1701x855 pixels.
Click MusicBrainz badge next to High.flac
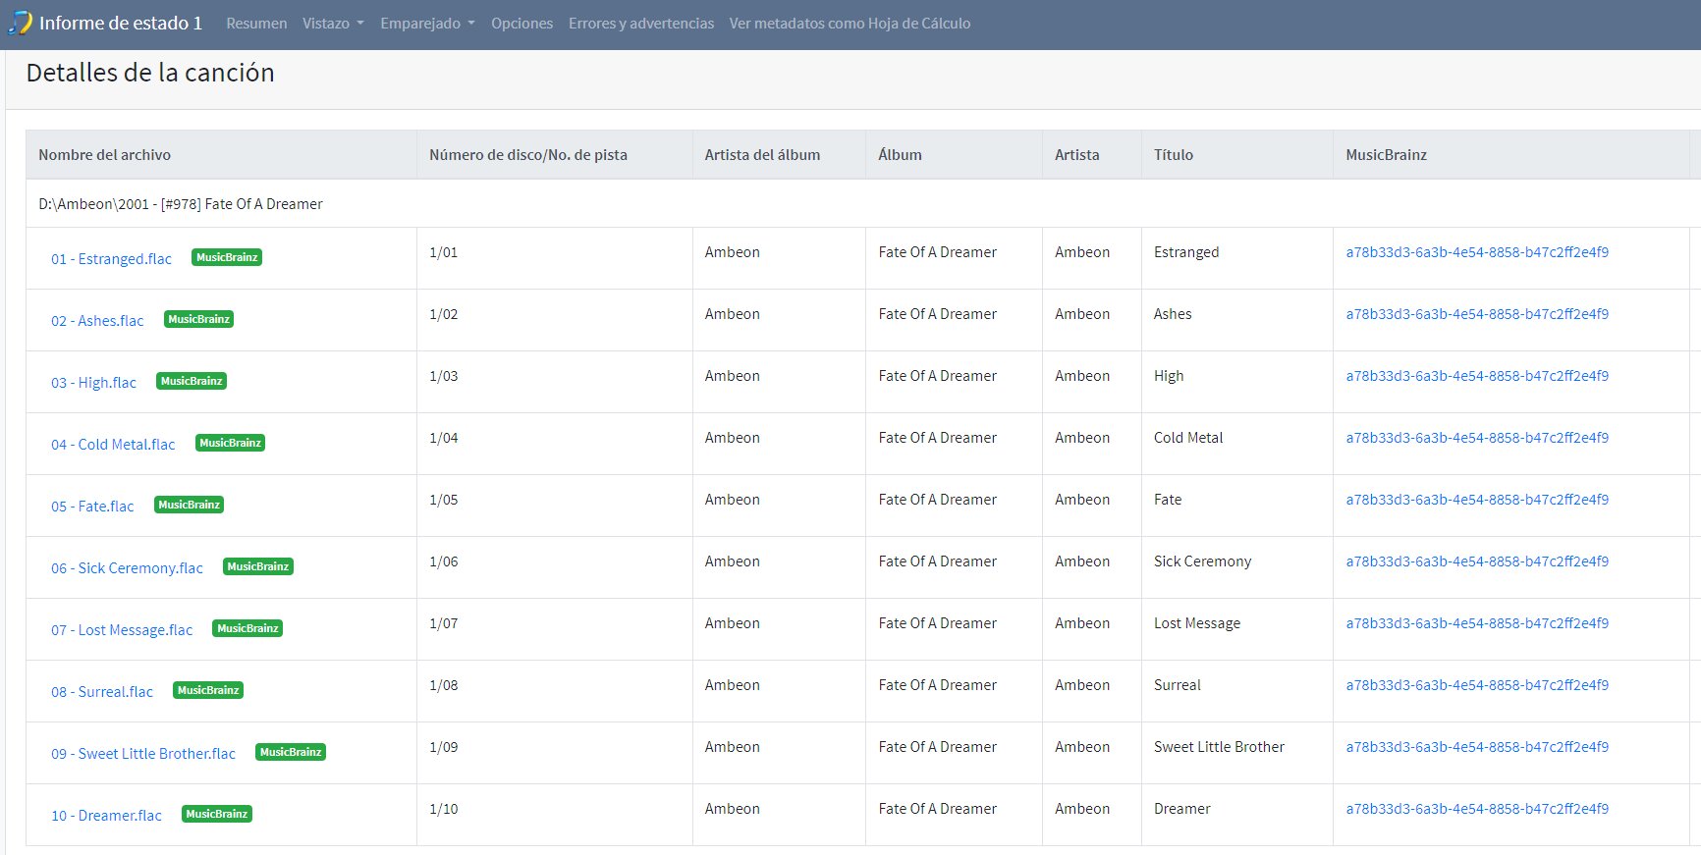[192, 381]
